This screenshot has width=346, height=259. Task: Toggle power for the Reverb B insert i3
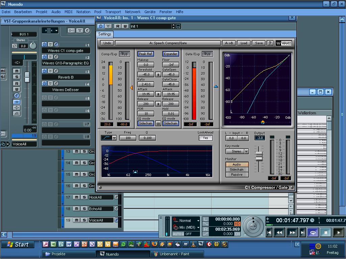(x=44, y=71)
